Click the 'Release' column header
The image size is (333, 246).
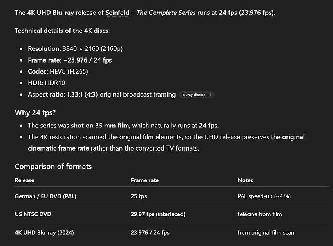(x=24, y=180)
